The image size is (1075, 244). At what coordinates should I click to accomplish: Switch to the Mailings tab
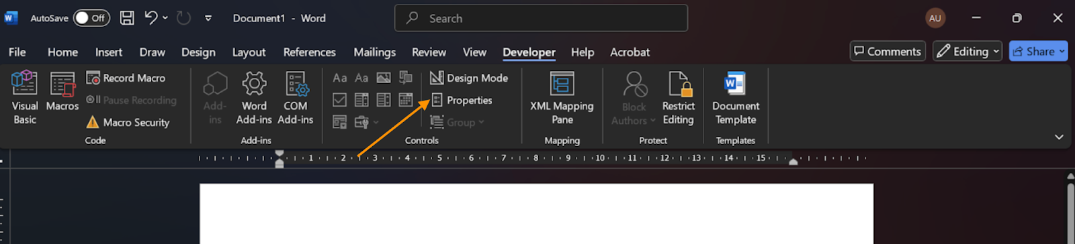(x=374, y=52)
